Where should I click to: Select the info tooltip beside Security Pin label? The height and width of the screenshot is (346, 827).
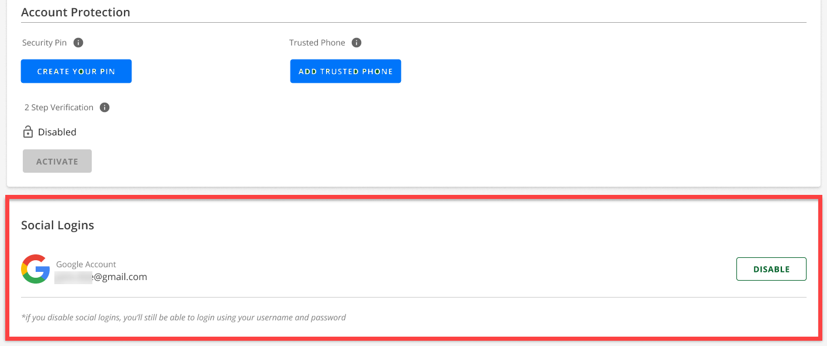[79, 42]
